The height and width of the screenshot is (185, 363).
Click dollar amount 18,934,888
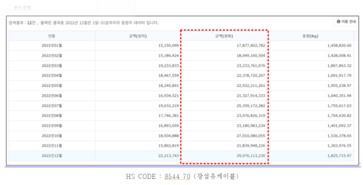(169, 136)
